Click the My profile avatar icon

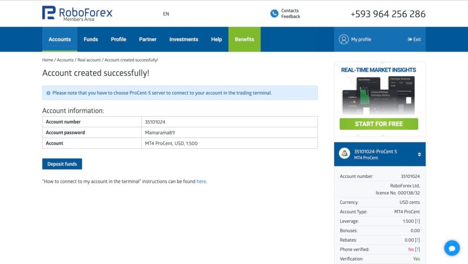point(344,39)
